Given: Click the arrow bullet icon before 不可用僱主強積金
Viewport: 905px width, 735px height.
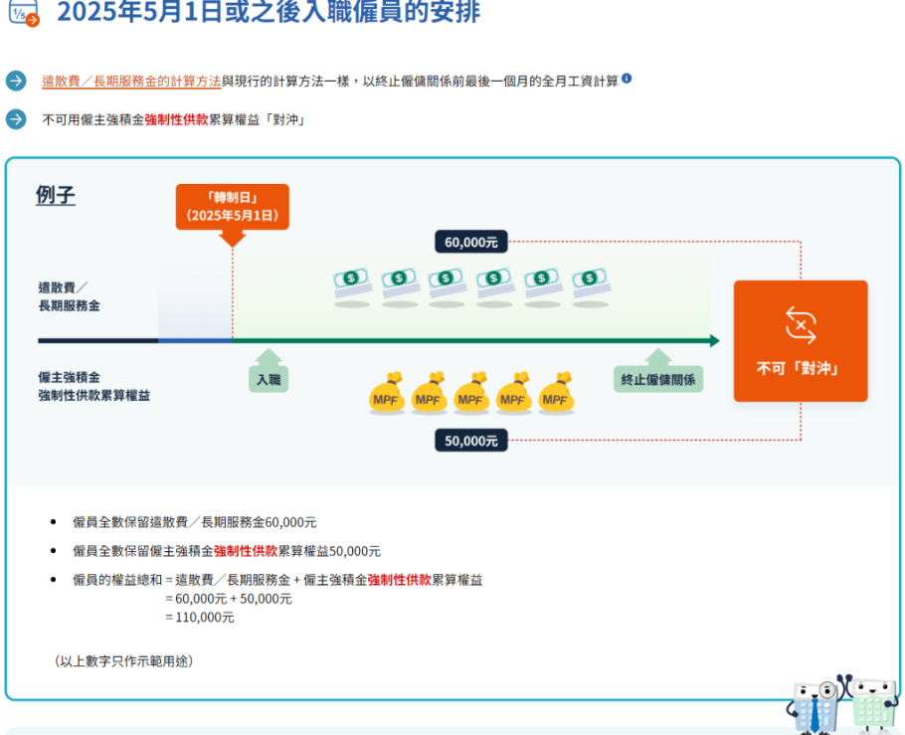Looking at the screenshot, I should click(x=16, y=119).
